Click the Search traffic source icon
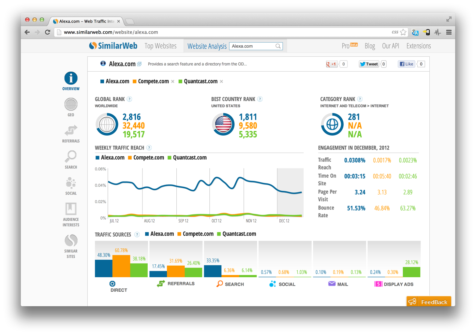Screen dimensions: 476x335 pyautogui.click(x=220, y=284)
